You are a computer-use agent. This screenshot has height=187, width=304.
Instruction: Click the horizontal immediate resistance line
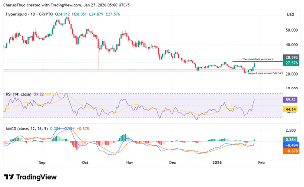pos(257,62)
